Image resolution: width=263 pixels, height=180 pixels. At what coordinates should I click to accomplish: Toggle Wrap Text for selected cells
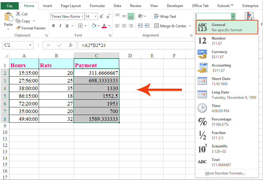[x=165, y=17]
